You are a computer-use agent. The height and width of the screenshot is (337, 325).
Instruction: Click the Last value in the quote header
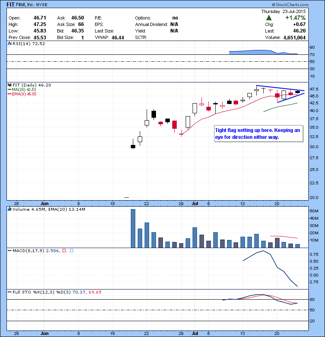pyautogui.click(x=299, y=31)
